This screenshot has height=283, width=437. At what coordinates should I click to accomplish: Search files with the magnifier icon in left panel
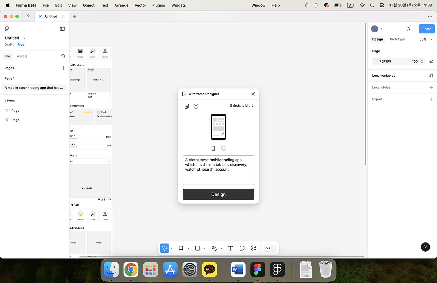coord(64,56)
